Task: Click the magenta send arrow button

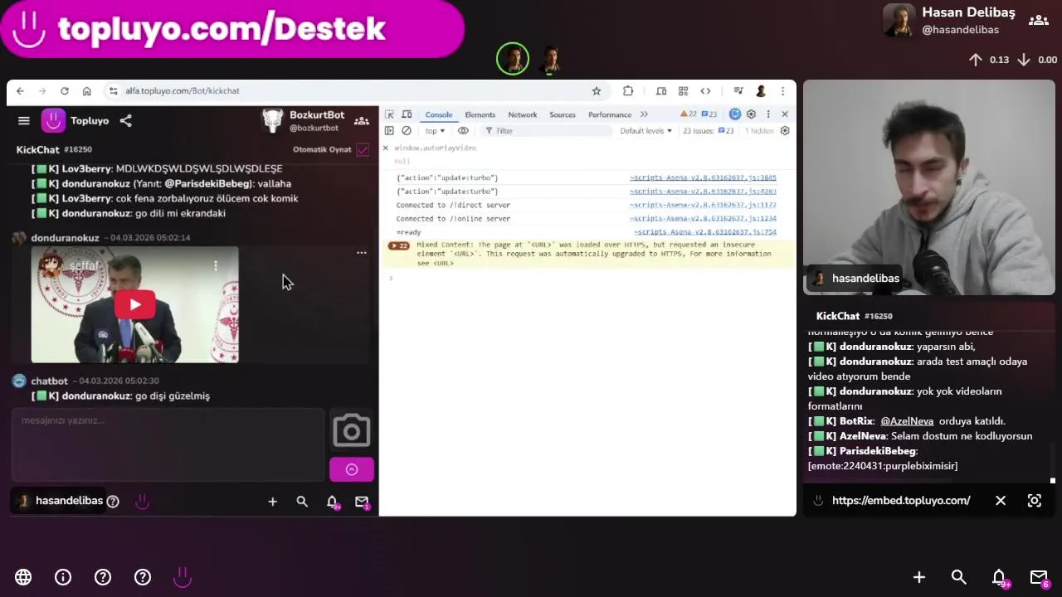Action: point(352,470)
